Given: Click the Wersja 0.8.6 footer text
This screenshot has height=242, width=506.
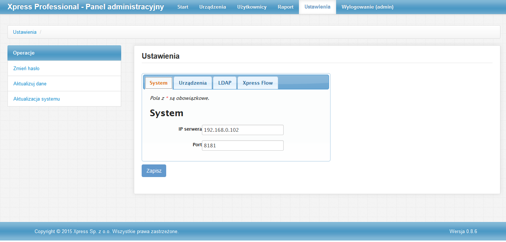Looking at the screenshot, I should pos(463,231).
